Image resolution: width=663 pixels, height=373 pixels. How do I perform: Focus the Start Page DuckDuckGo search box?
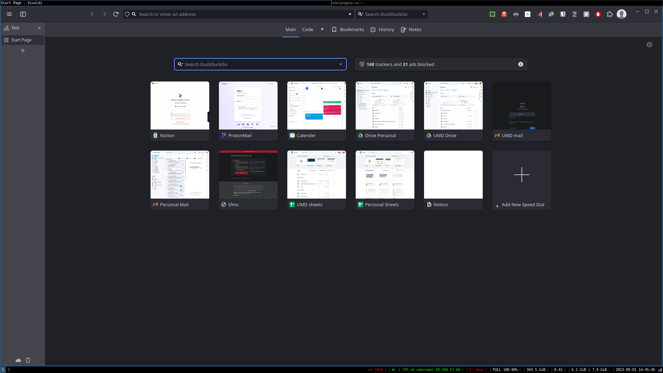pyautogui.click(x=260, y=64)
